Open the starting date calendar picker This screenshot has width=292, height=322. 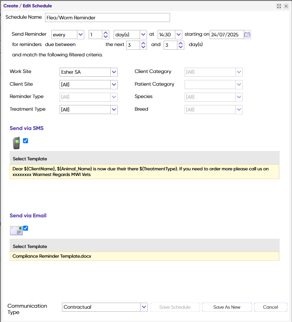pos(247,35)
